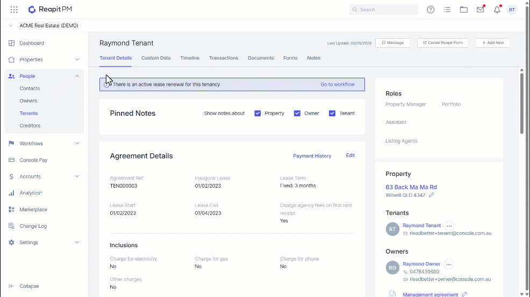The image size is (530, 297).
Task: Uncheck the Property notes checkbox
Action: click(257, 113)
